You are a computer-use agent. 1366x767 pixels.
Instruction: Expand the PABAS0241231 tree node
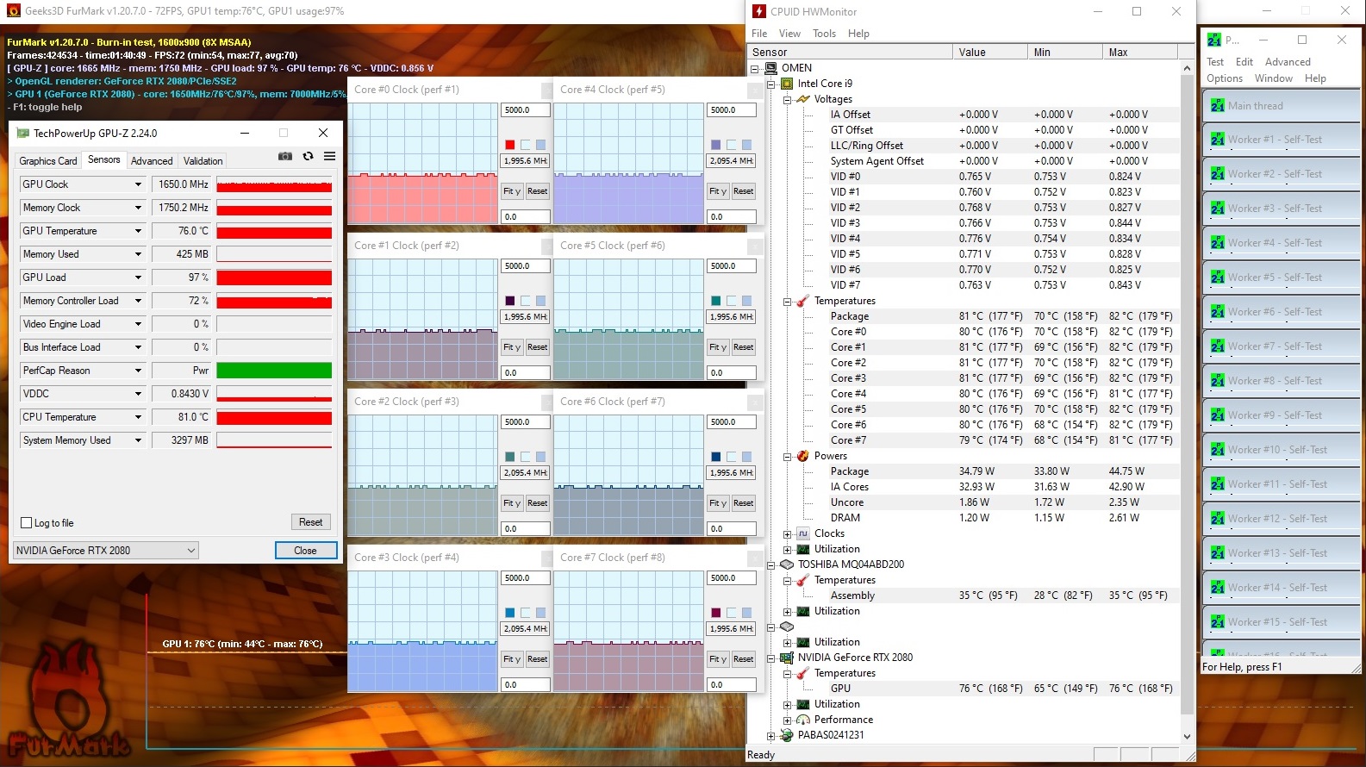771,735
